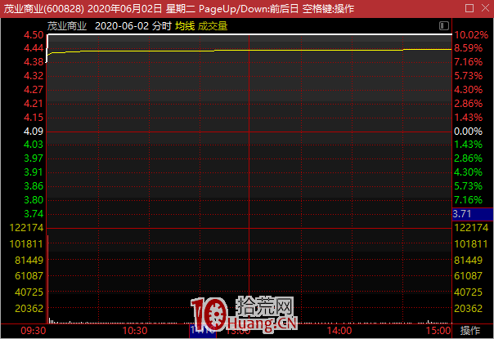Click the 09:30 time axis label
Image resolution: width=494 pixels, height=339 pixels.
point(34,331)
